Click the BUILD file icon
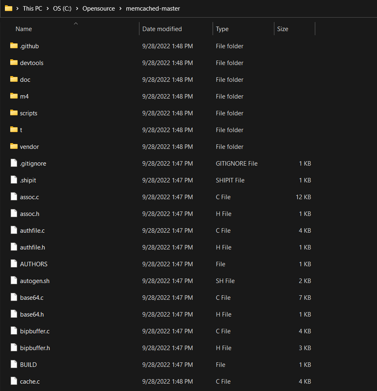 (14, 364)
